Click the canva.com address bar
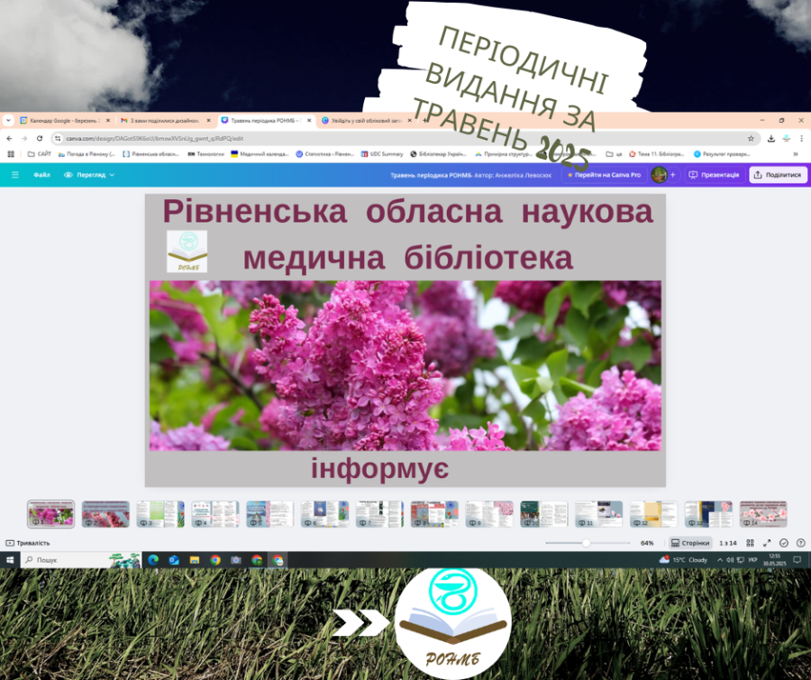Screen dimensions: 811x680 [x=404, y=138]
